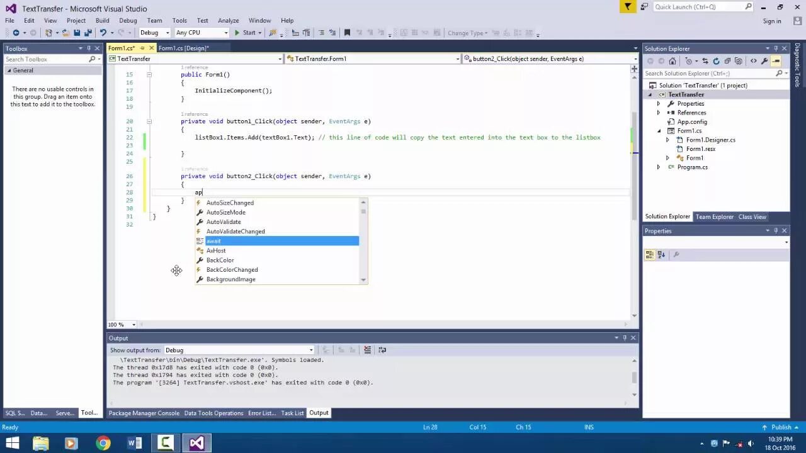This screenshot has width=806, height=453.
Task: Open the Debug menu
Action: pyautogui.click(x=128, y=21)
